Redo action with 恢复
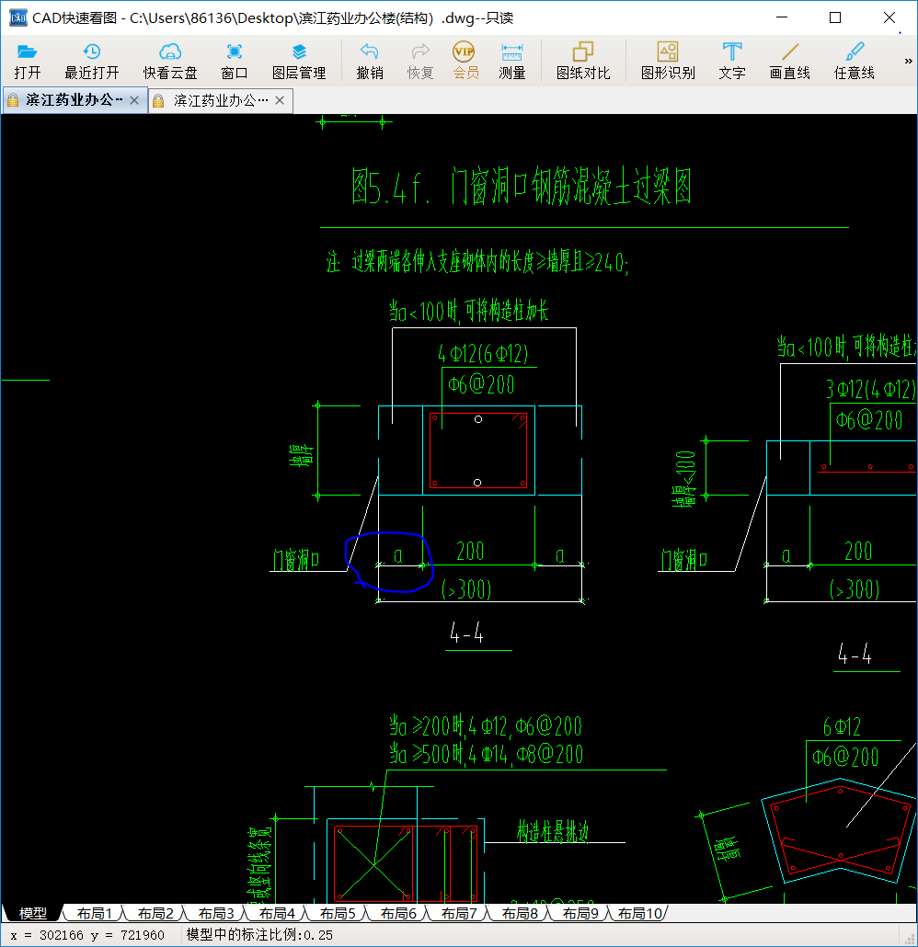This screenshot has width=918, height=947. point(420,62)
